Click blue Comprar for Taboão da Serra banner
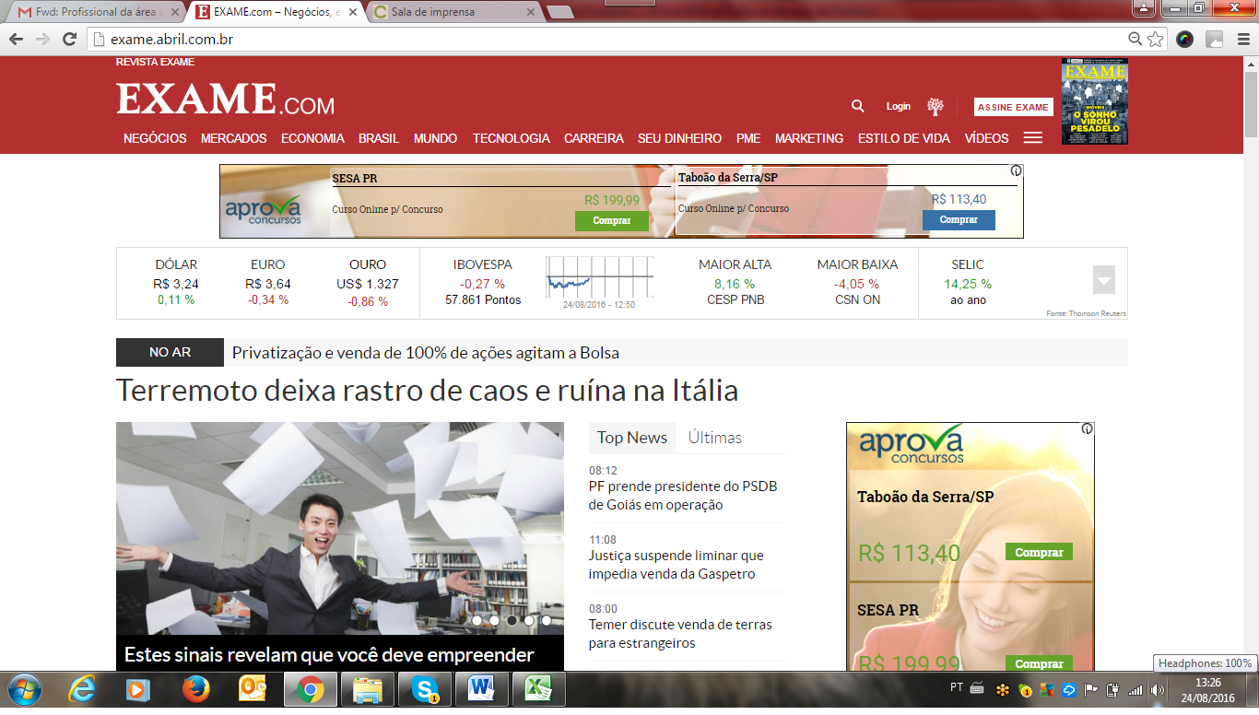The width and height of the screenshot is (1259, 715). click(x=959, y=220)
